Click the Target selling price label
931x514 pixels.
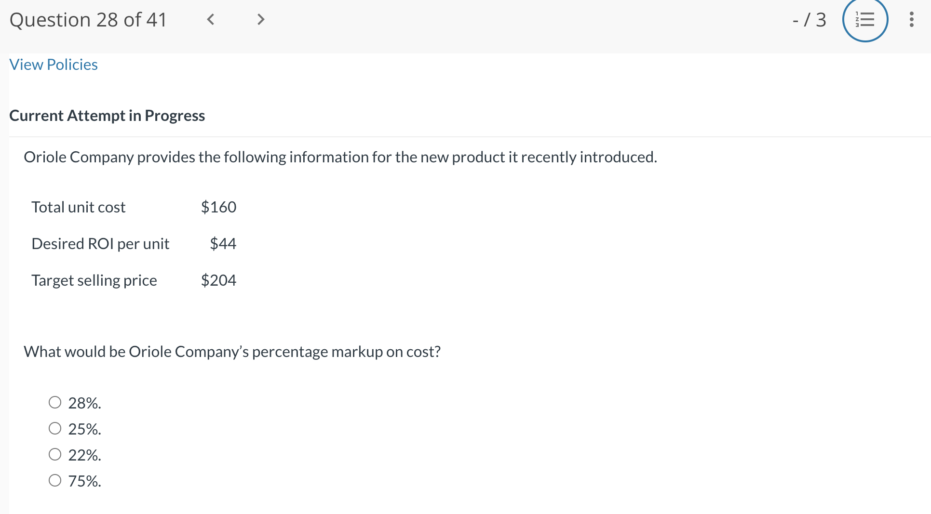tap(94, 280)
